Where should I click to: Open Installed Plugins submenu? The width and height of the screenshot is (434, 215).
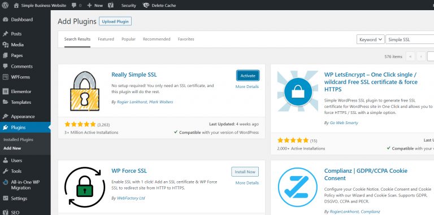pos(18,139)
